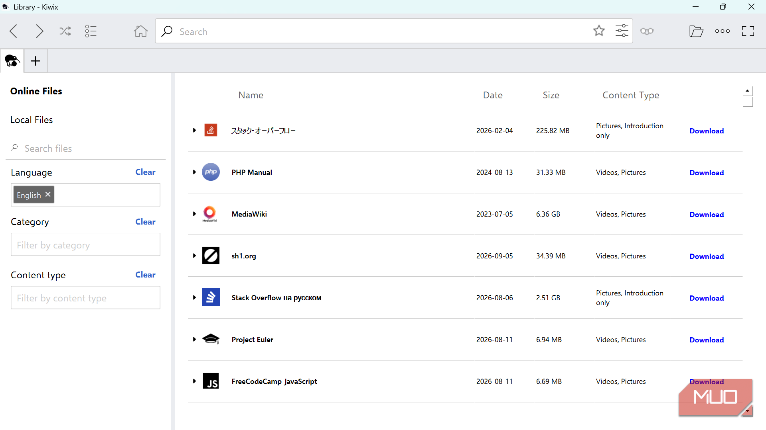Screen dimensions: 766x430
Task: Open the Filter by category box
Action: point(85,245)
